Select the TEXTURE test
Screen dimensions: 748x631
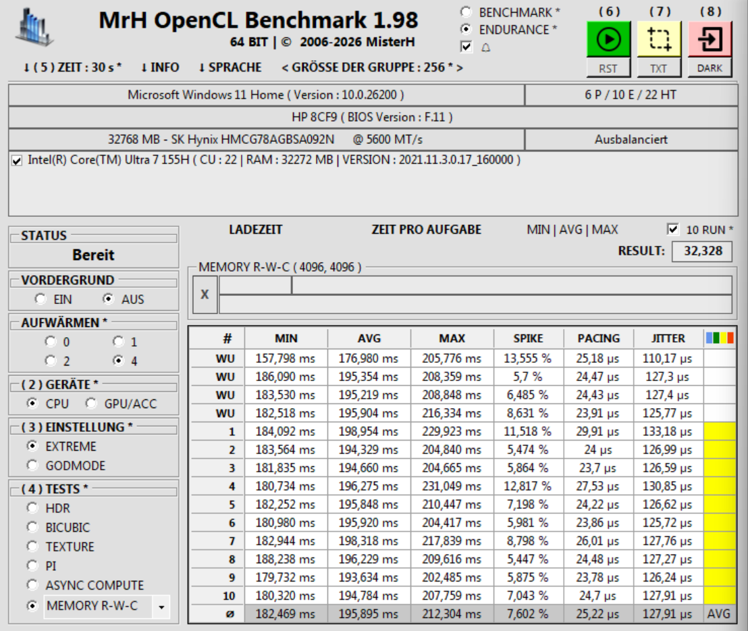click(x=32, y=546)
